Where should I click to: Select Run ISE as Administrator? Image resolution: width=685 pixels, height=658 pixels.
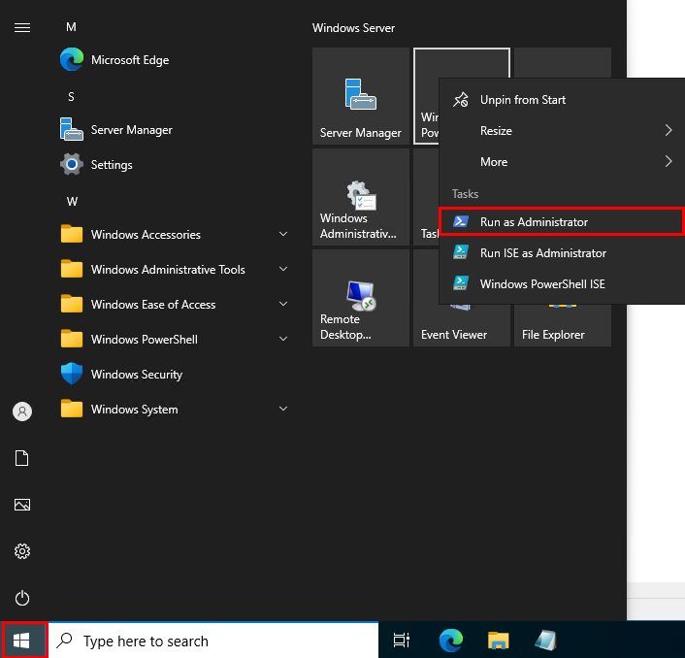pyautogui.click(x=542, y=253)
